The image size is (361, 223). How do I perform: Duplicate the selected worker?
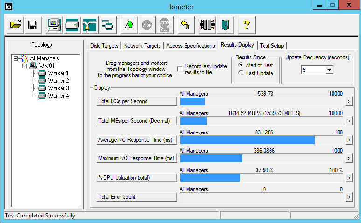pos(108,25)
